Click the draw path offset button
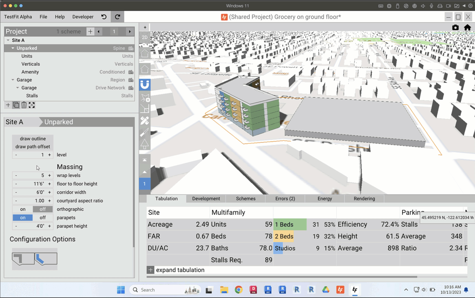475x298 pixels. click(x=33, y=147)
